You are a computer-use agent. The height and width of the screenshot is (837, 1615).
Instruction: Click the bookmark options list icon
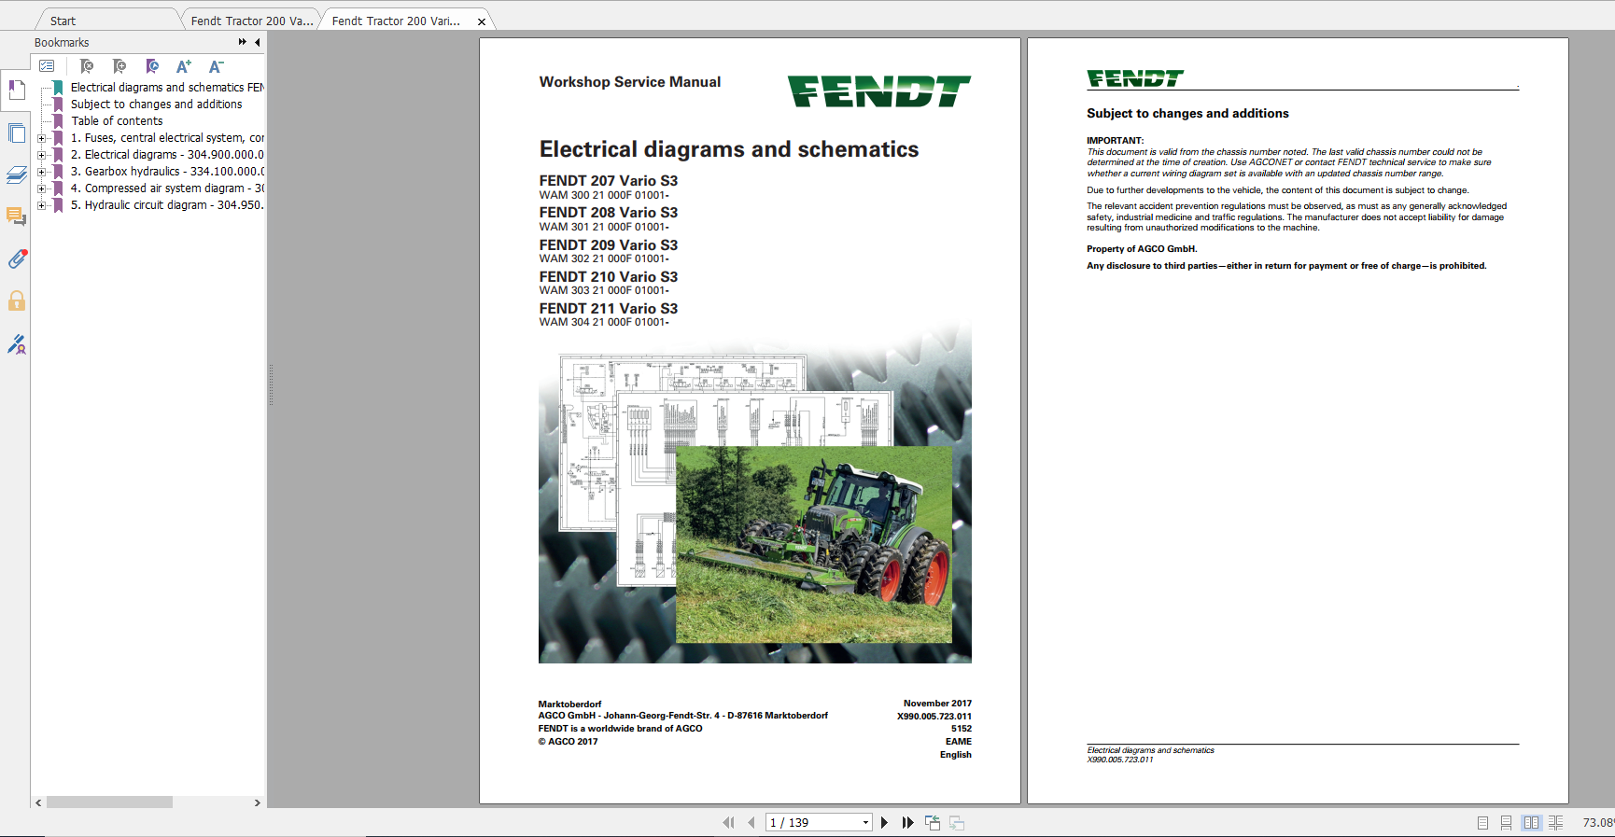pyautogui.click(x=47, y=66)
